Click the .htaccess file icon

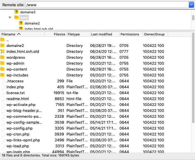(3, 81)
